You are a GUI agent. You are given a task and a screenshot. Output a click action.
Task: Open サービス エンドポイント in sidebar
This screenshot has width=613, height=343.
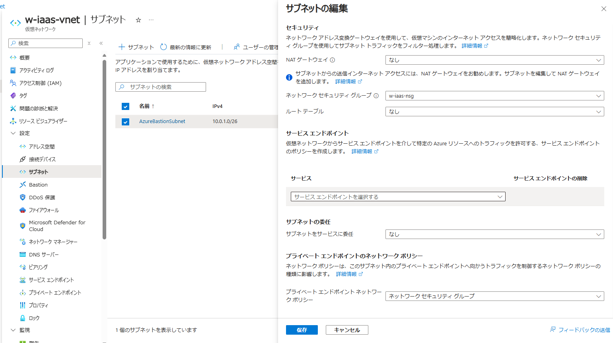pos(51,280)
